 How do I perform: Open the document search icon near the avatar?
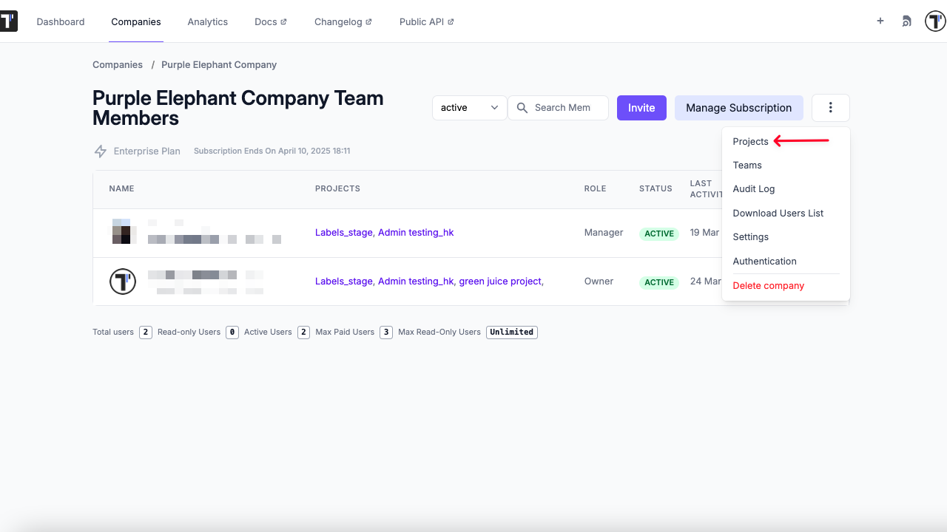(x=906, y=21)
